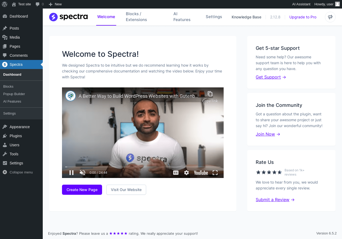Open the video settings gear
Image resolution: width=342 pixels, height=239 pixels.
click(x=186, y=173)
